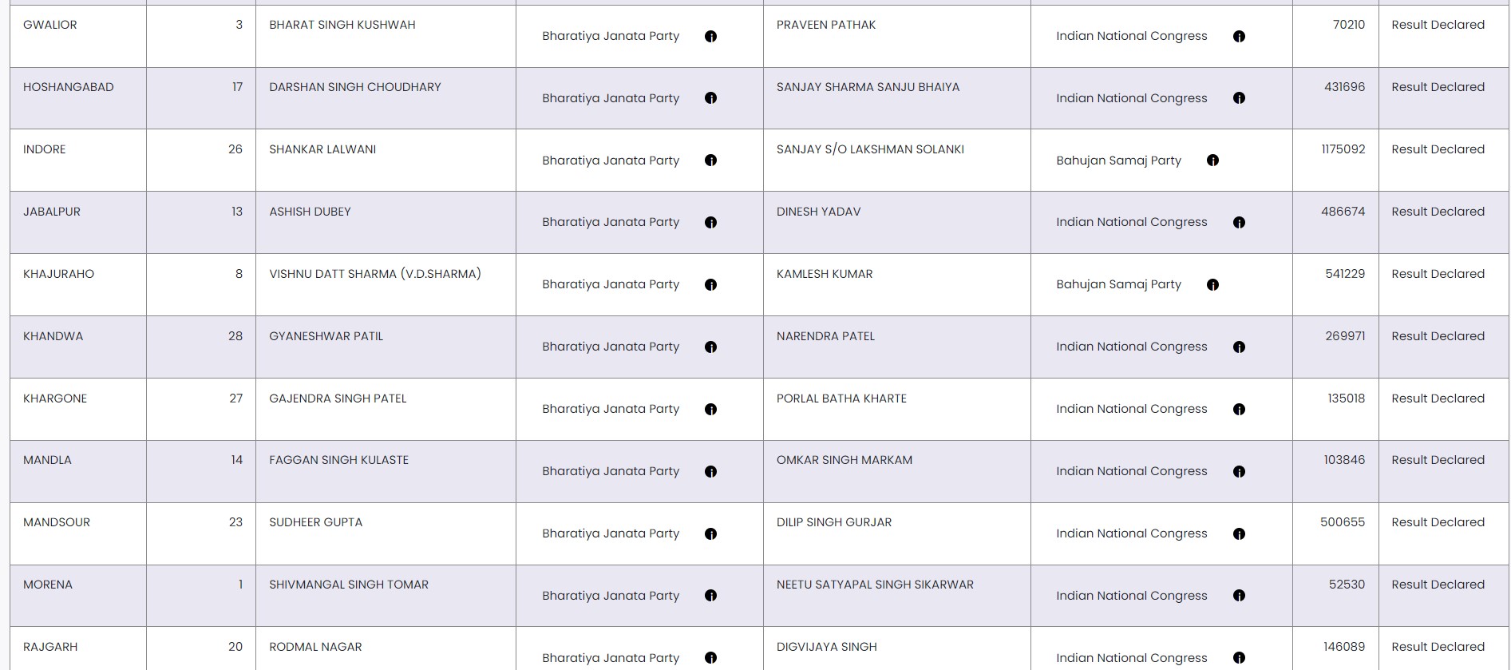Open info icon beside Narendra Patel's Indian National Congress
This screenshot has width=1511, height=670.
[1239, 347]
